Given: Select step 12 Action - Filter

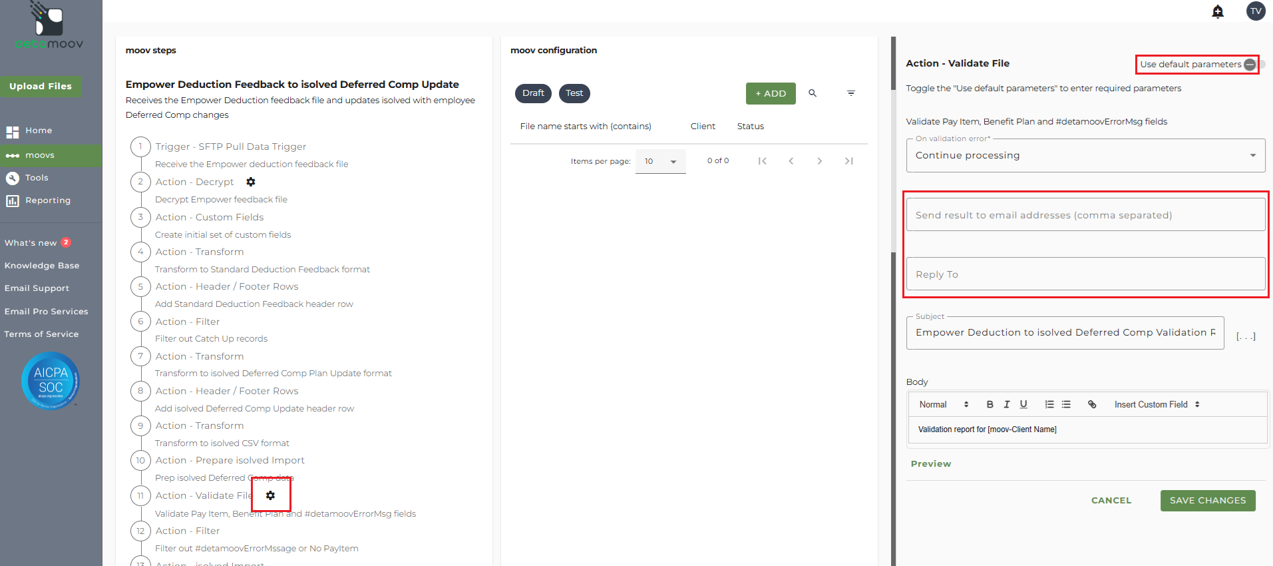Looking at the screenshot, I should click(x=188, y=531).
